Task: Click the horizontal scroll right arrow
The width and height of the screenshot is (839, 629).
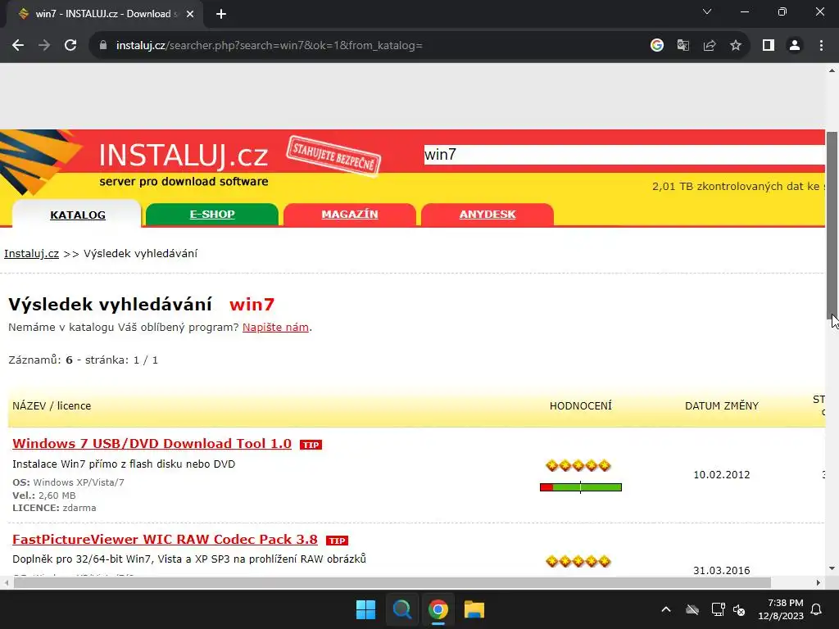Action: 819,582
